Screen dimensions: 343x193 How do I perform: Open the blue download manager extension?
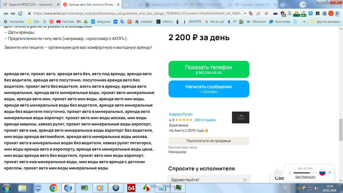point(311,13)
